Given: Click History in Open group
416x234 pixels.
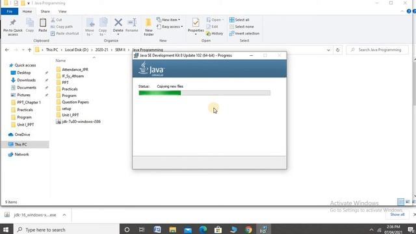Looking at the screenshot, I should (x=214, y=33).
